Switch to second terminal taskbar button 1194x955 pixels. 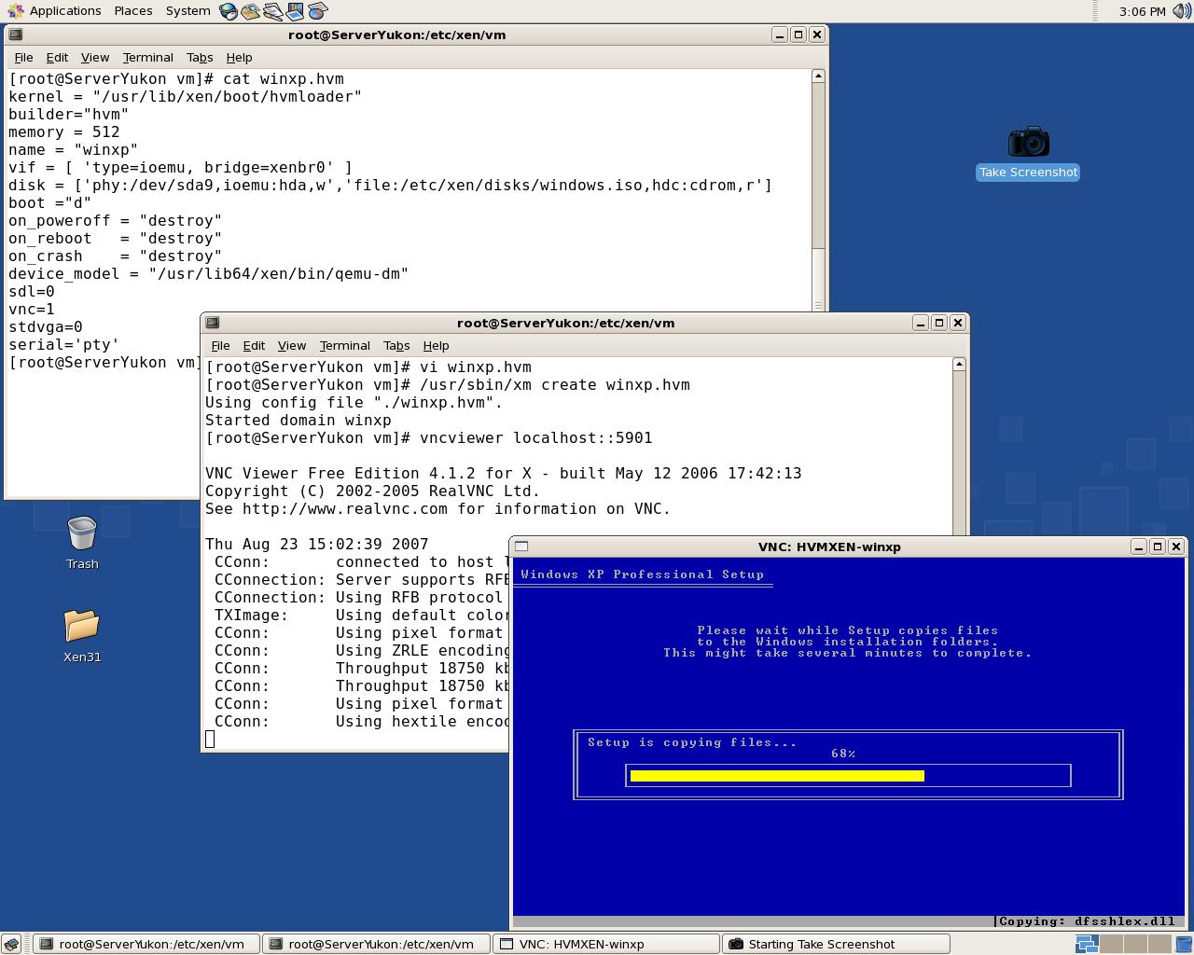(x=375, y=944)
